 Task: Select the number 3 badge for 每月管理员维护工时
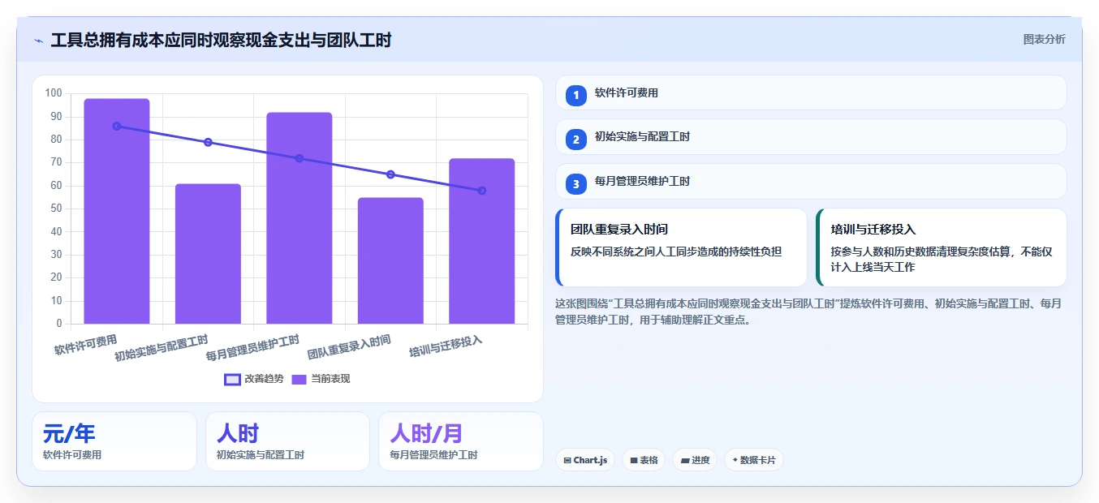click(x=576, y=183)
